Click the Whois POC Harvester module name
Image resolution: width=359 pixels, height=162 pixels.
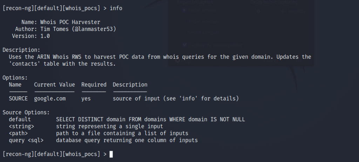70,22
